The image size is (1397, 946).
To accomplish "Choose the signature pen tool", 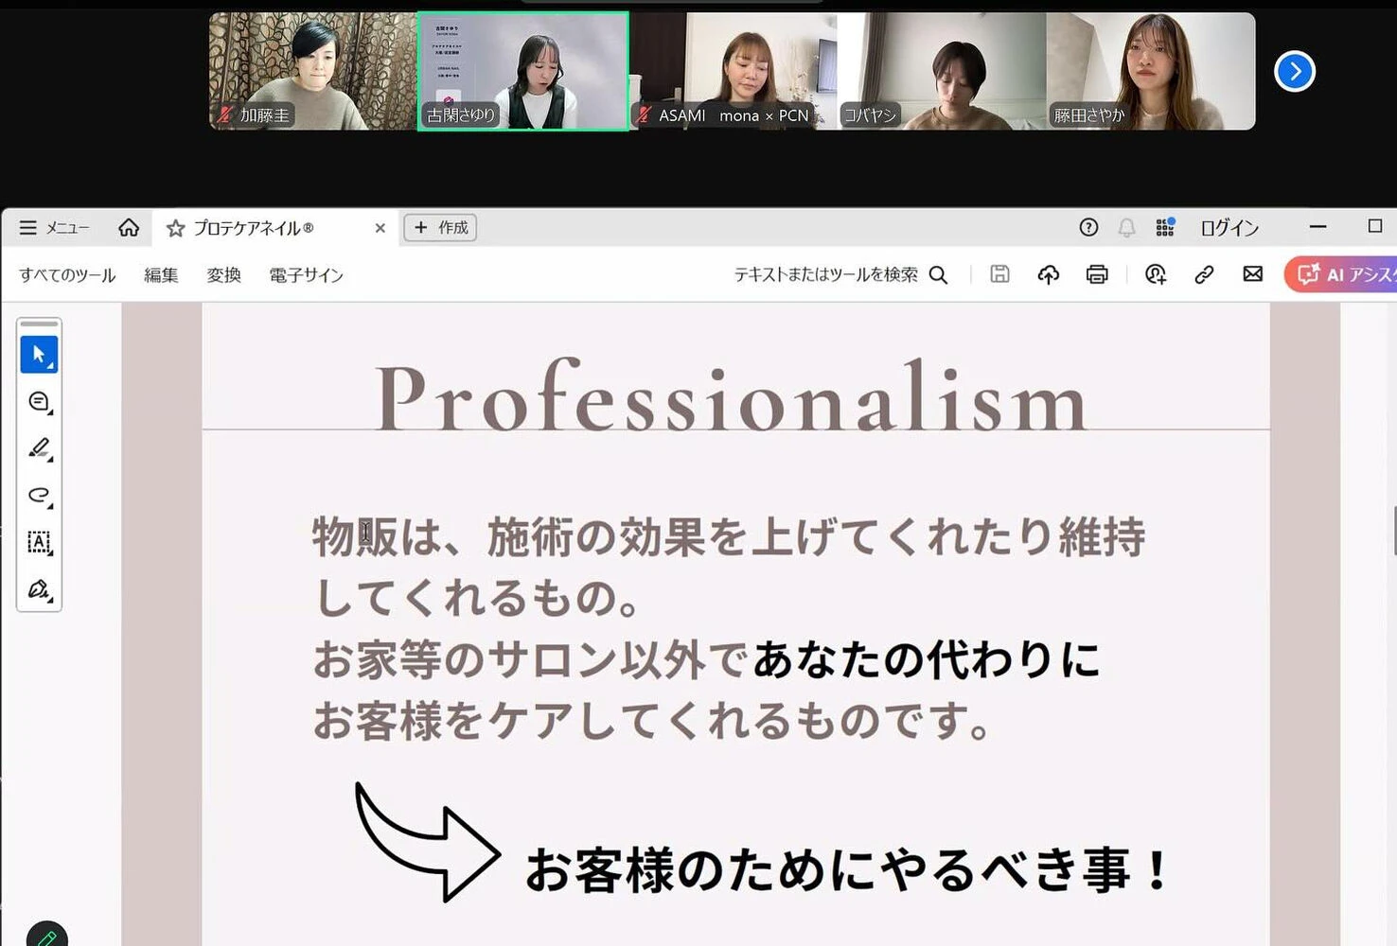I will (x=39, y=589).
